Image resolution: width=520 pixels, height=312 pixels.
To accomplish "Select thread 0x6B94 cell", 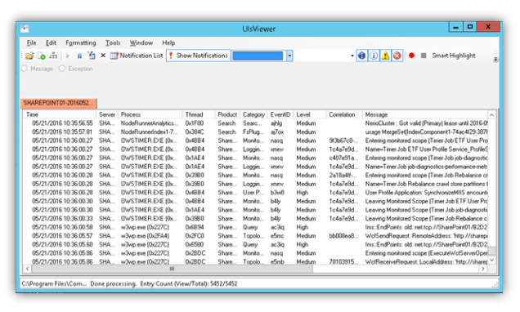I will (x=195, y=227).
